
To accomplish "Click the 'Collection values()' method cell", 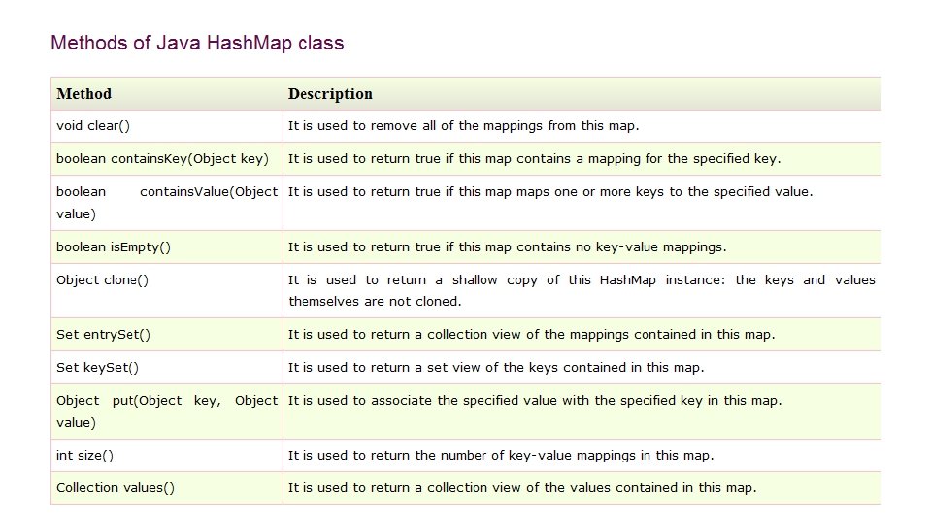I will (167, 488).
